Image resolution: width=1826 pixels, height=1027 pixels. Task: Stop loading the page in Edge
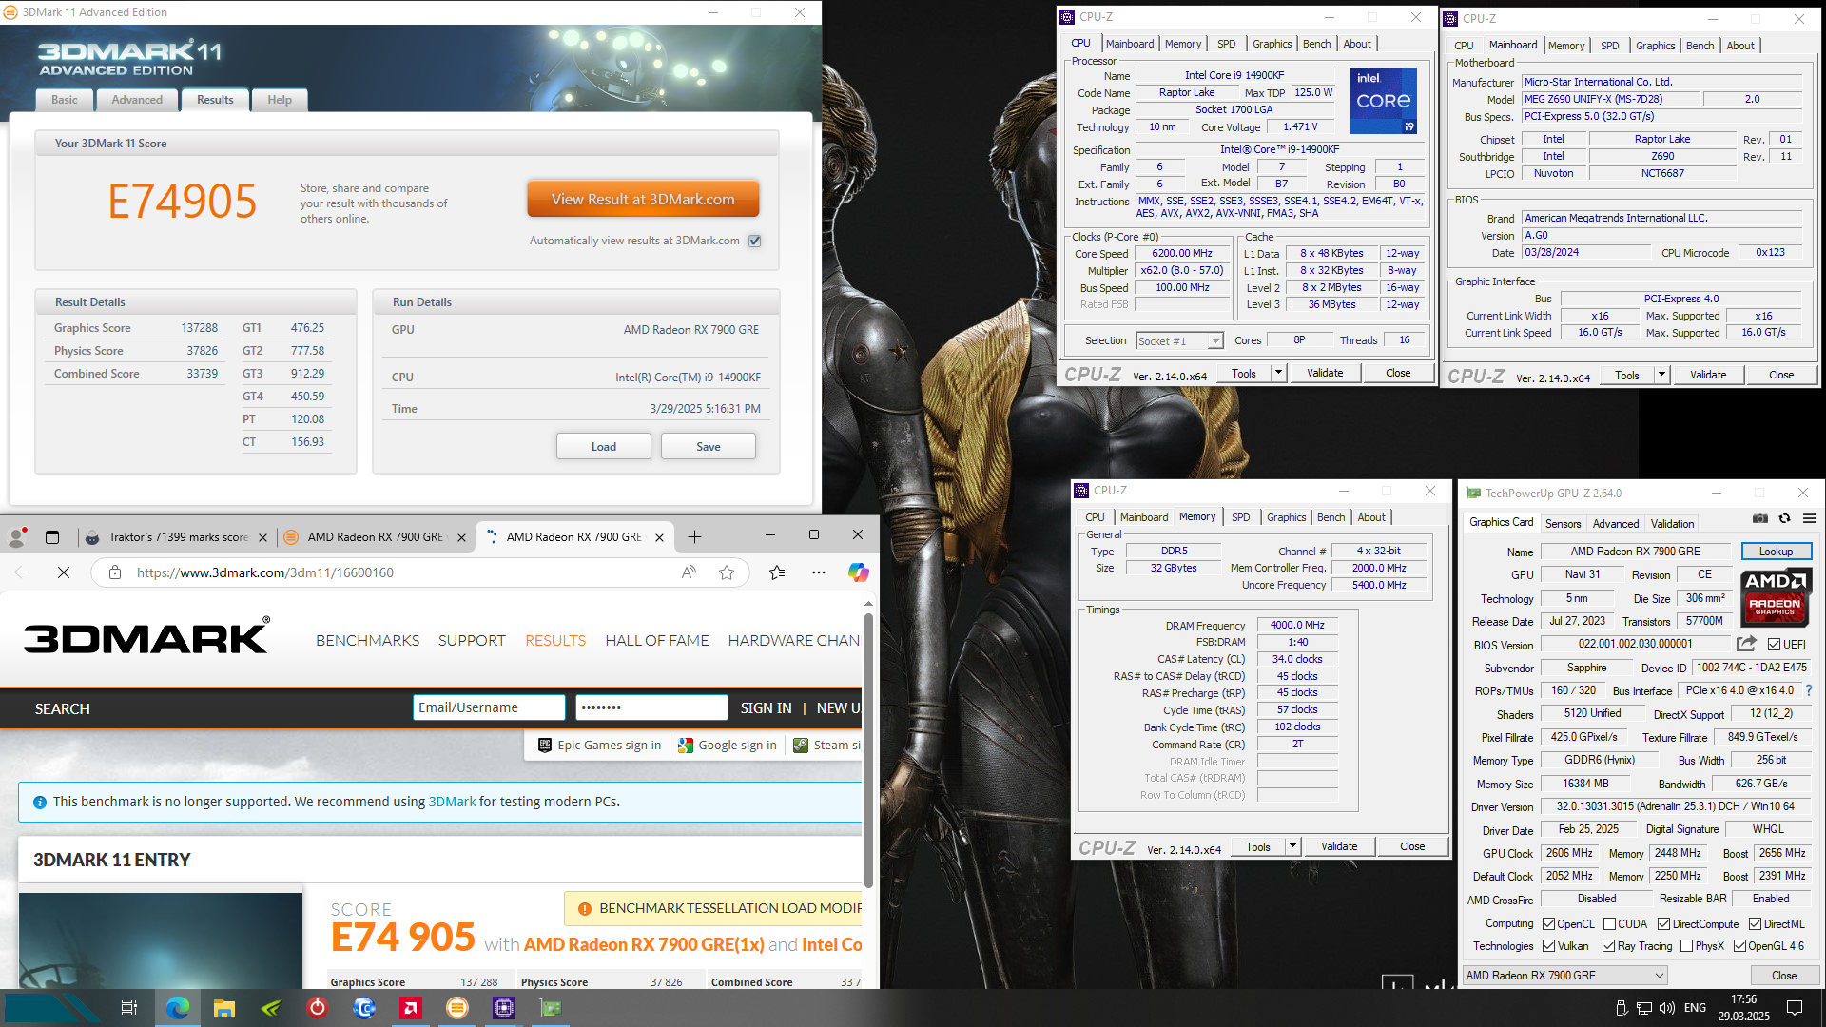click(64, 572)
